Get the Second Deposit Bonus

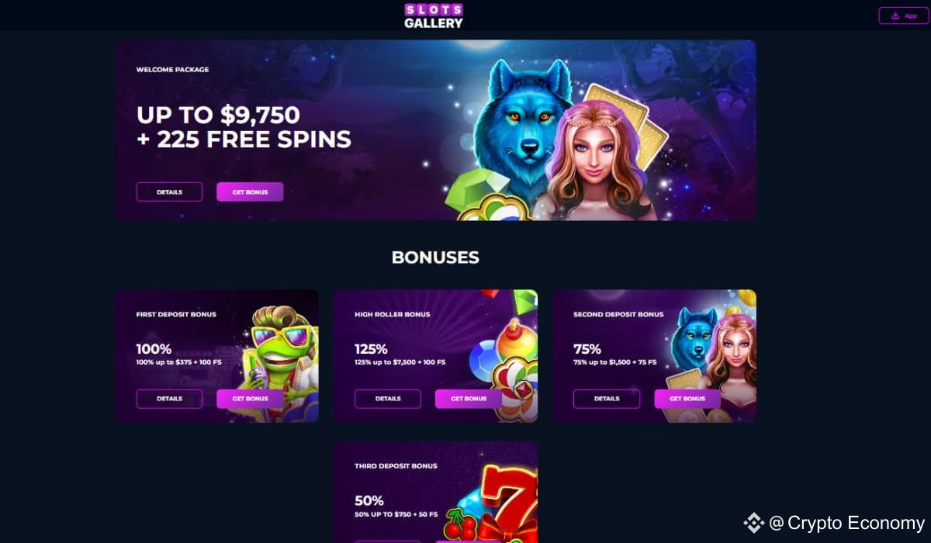687,399
